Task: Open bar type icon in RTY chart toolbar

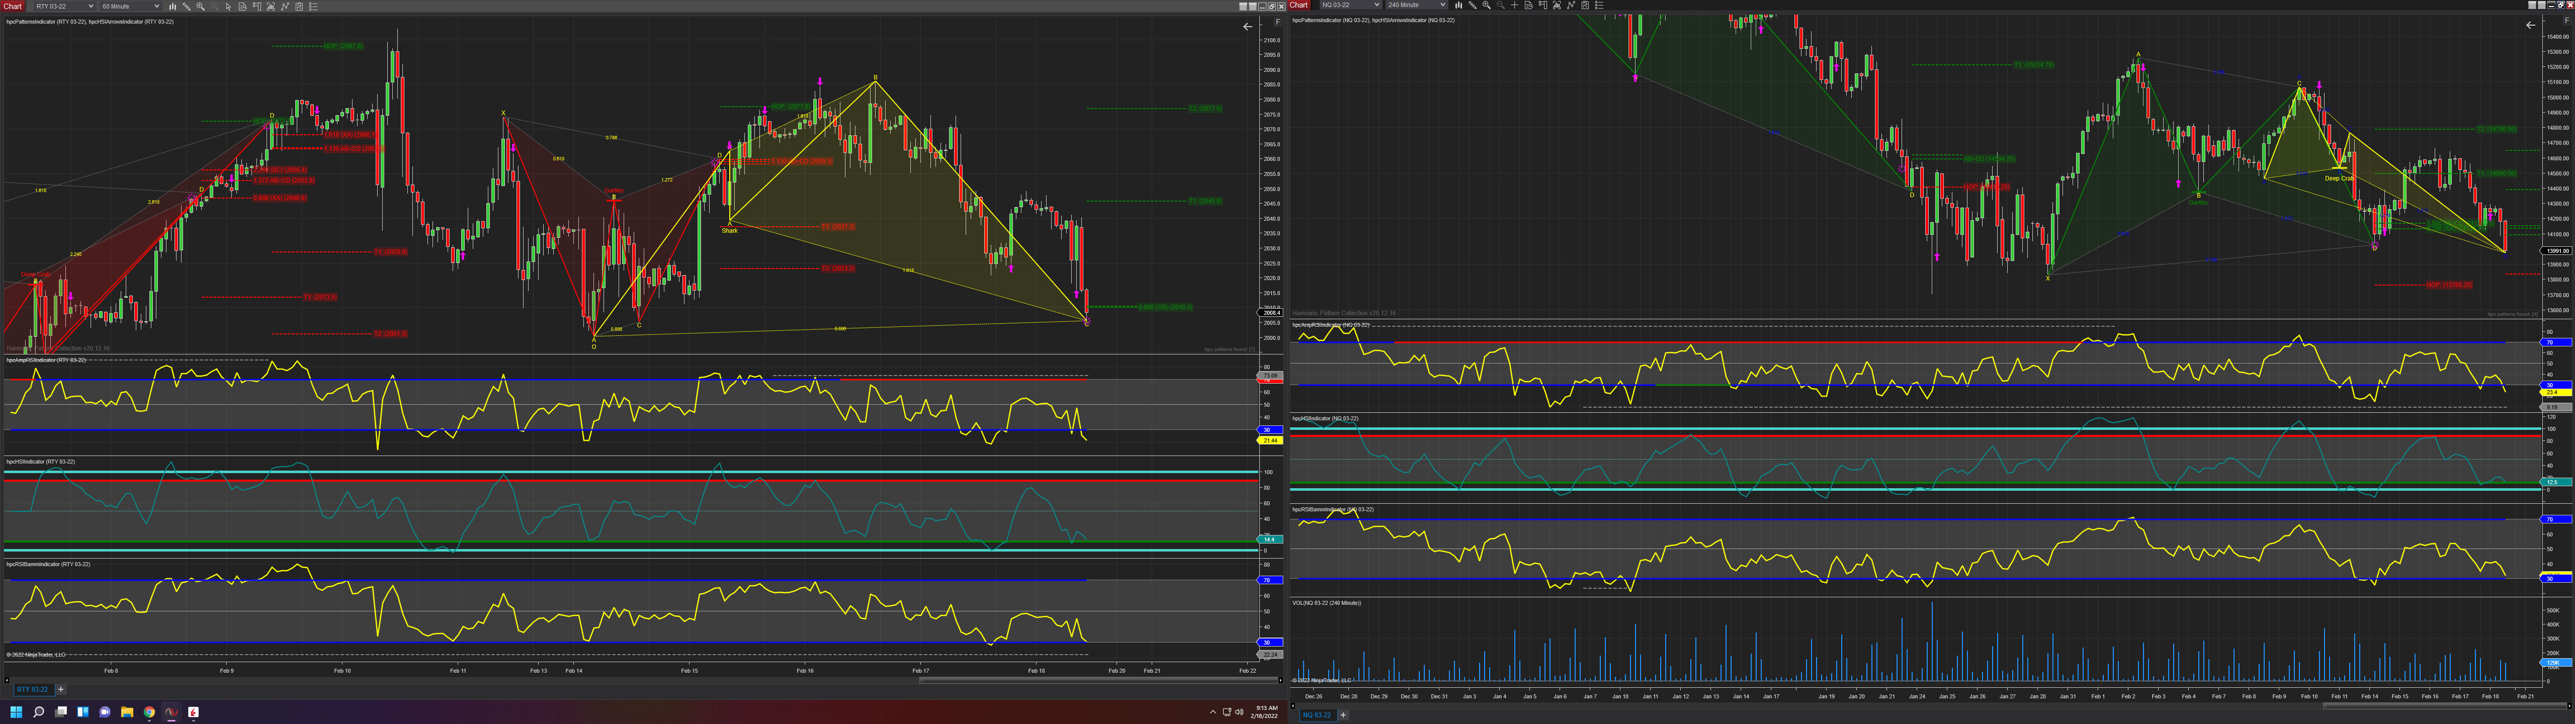Action: (173, 6)
